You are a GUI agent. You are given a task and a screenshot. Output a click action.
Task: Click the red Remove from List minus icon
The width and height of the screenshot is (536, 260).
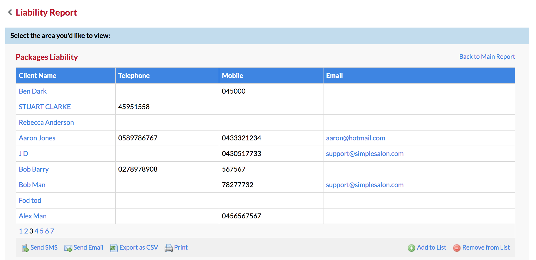(x=457, y=248)
